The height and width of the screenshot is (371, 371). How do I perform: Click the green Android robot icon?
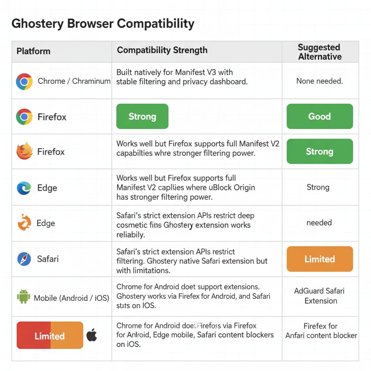pos(24,297)
